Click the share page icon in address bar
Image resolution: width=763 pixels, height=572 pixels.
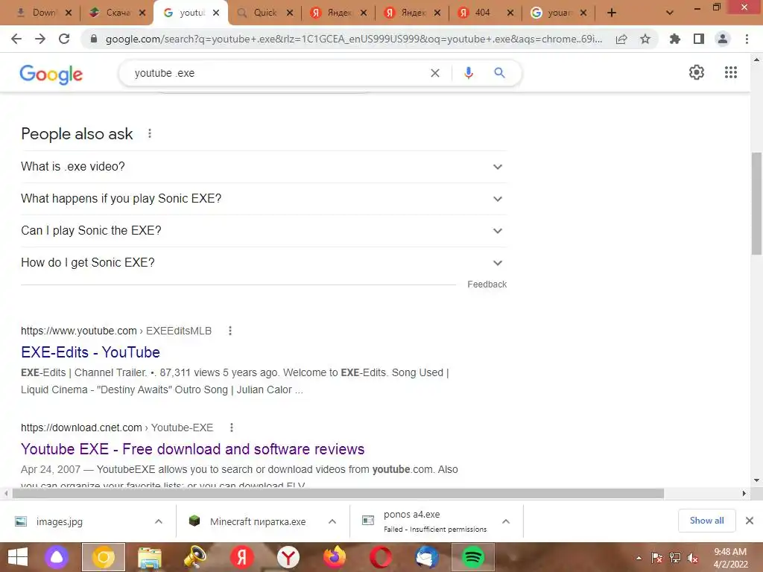621,39
